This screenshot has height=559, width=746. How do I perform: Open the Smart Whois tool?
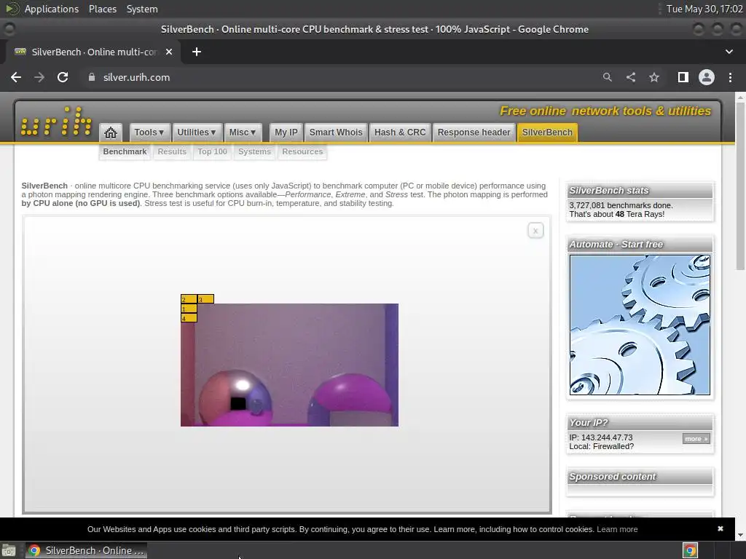pyautogui.click(x=336, y=132)
